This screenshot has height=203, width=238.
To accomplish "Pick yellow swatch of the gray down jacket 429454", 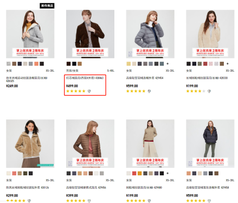I will click(128, 64).
